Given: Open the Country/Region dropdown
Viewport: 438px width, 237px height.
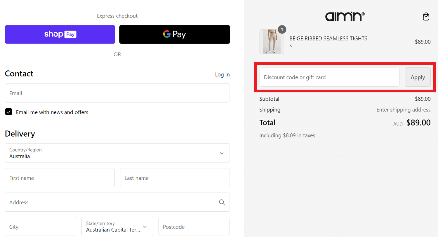Looking at the screenshot, I should [117, 153].
